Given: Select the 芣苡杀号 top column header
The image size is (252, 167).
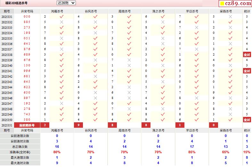Looking at the screenshot, I should pyautogui.click(x=192, y=11).
